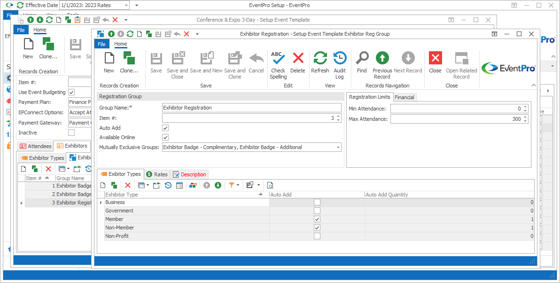Screen dimensions: 560x283
Task: Click refresh icon in front window quick access toolbar
Action: pyautogui.click(x=130, y=34)
